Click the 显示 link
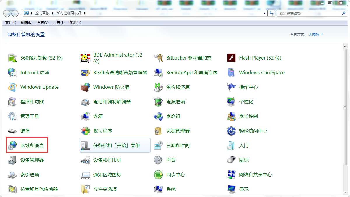Viewport: 350px width, 197px height. point(244,189)
